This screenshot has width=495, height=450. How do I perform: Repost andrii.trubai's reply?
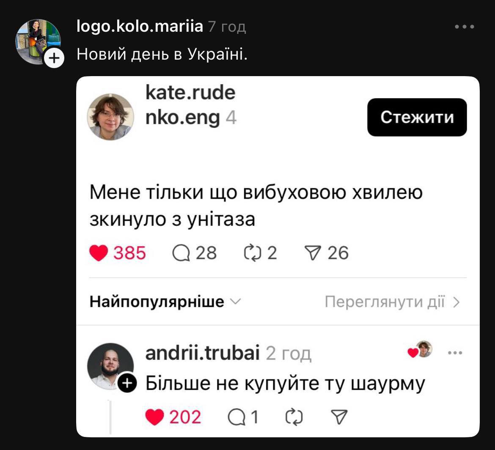tap(294, 417)
